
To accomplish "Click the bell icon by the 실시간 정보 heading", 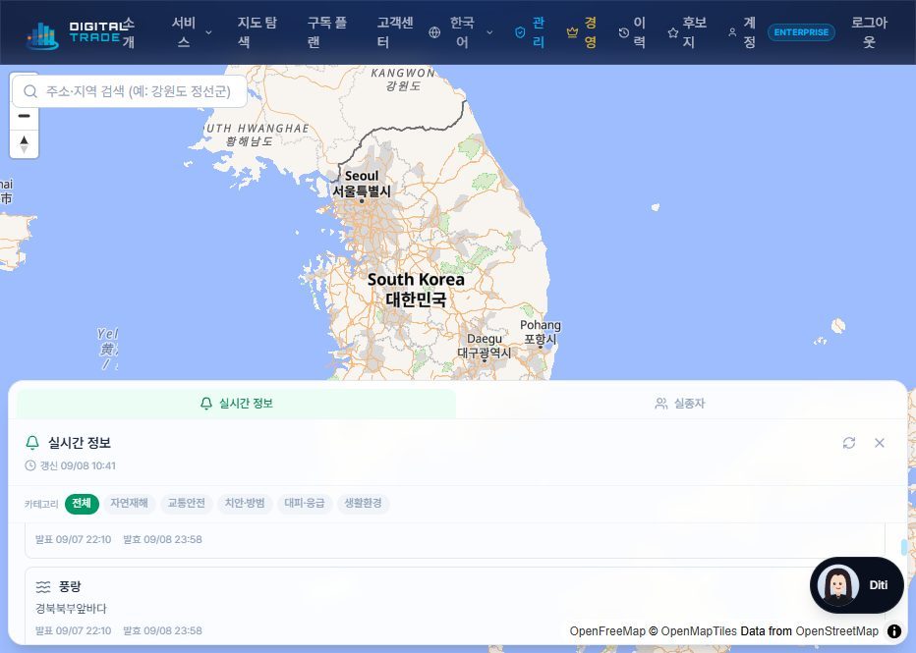I will tap(32, 443).
